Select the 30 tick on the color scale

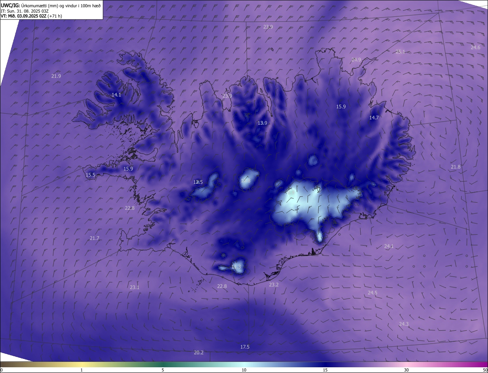[406, 370]
